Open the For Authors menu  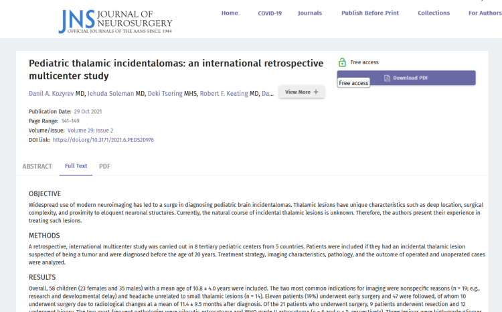484,13
